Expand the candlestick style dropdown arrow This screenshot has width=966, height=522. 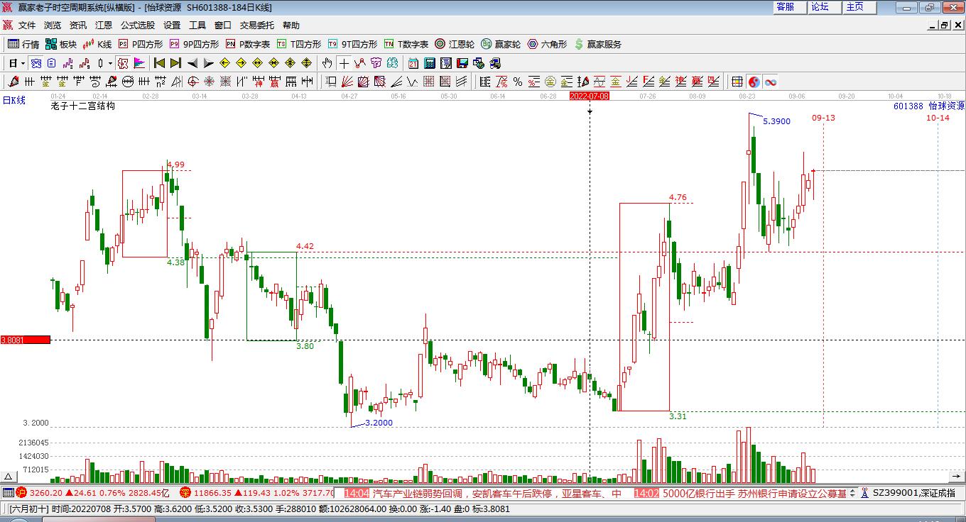point(110,63)
